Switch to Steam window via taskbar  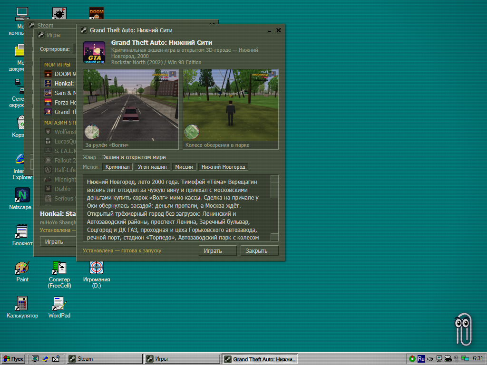pos(104,359)
